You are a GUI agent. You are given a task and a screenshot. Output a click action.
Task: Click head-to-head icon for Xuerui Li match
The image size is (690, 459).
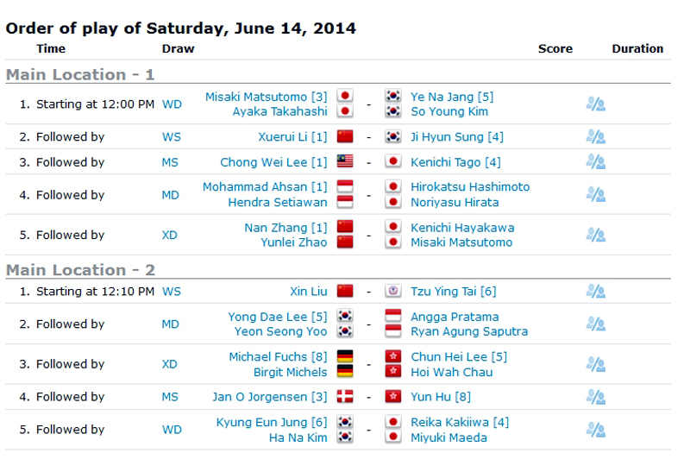595,136
